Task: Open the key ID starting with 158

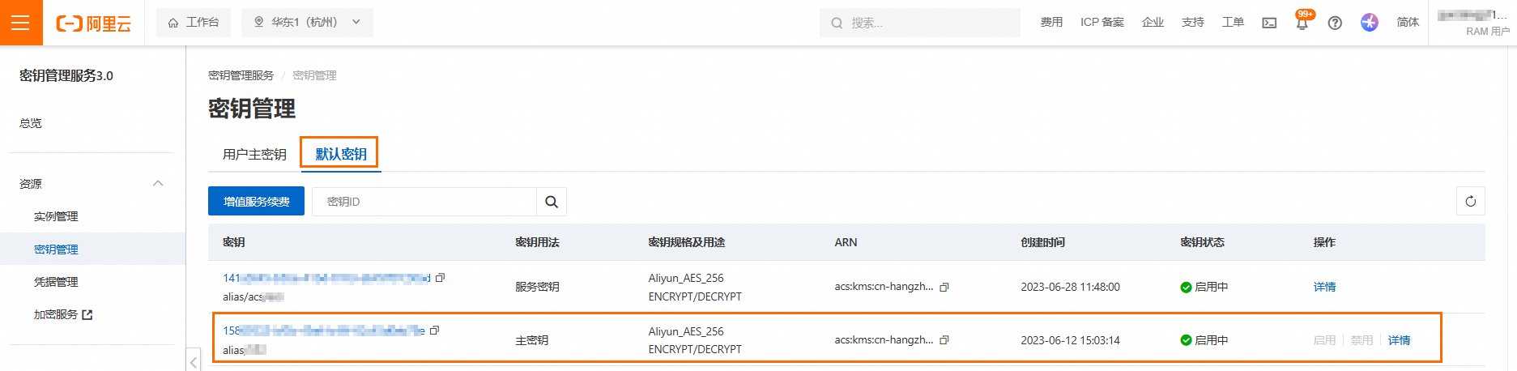Action: click(x=324, y=330)
